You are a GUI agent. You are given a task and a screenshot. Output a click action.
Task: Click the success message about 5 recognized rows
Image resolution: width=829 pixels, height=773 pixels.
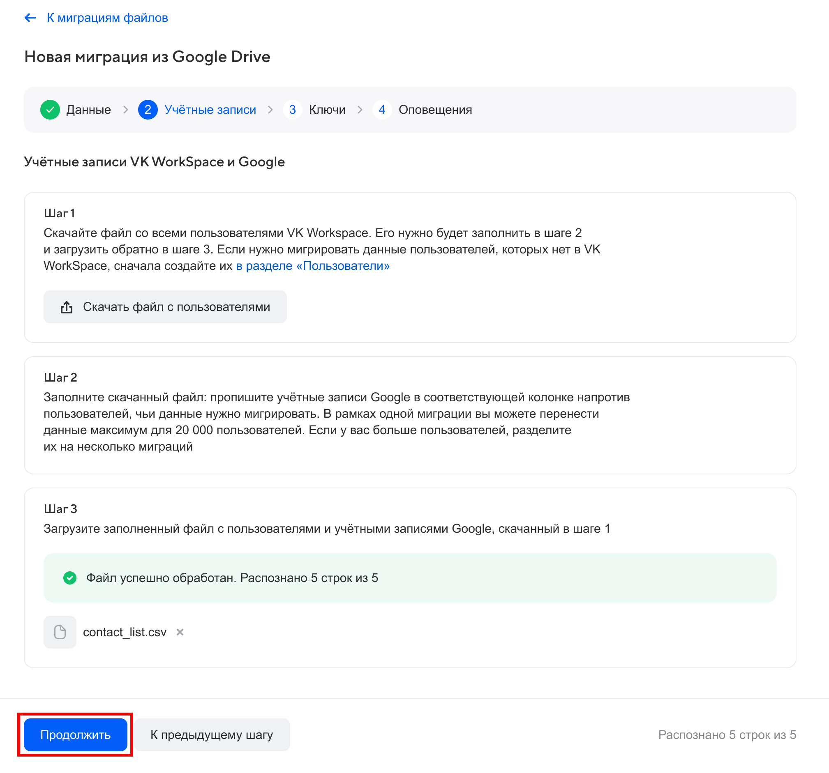(232, 578)
